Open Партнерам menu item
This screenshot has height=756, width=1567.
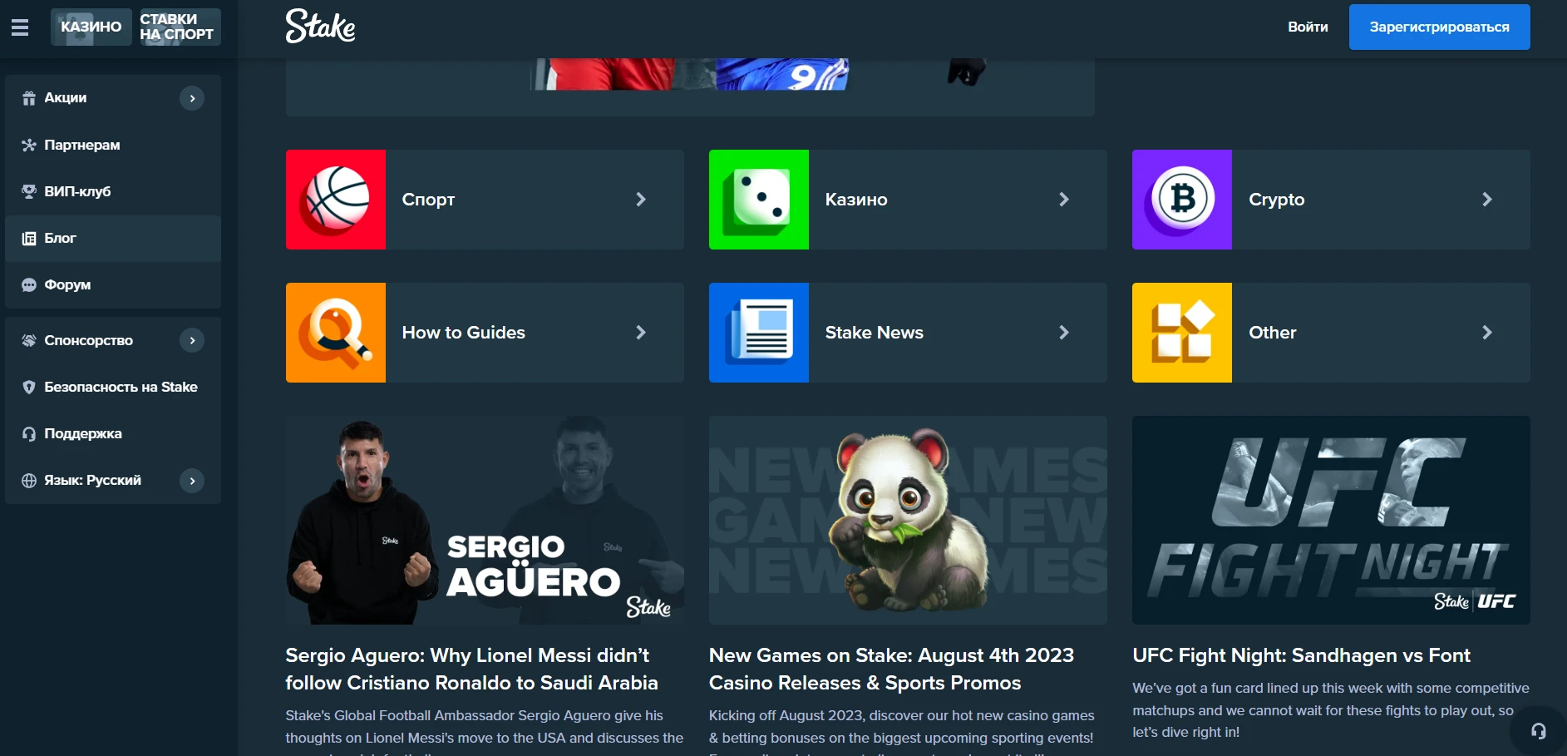point(113,145)
